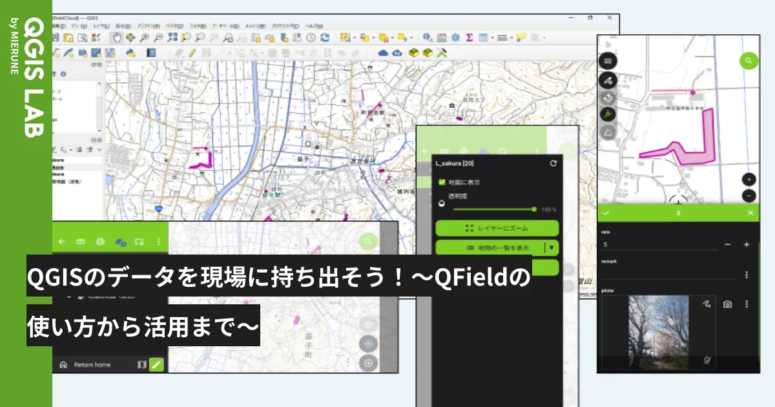Screen dimensions: 775x407
Task: Open the print/atlas icon in QField toolbar
Action: 100,242
